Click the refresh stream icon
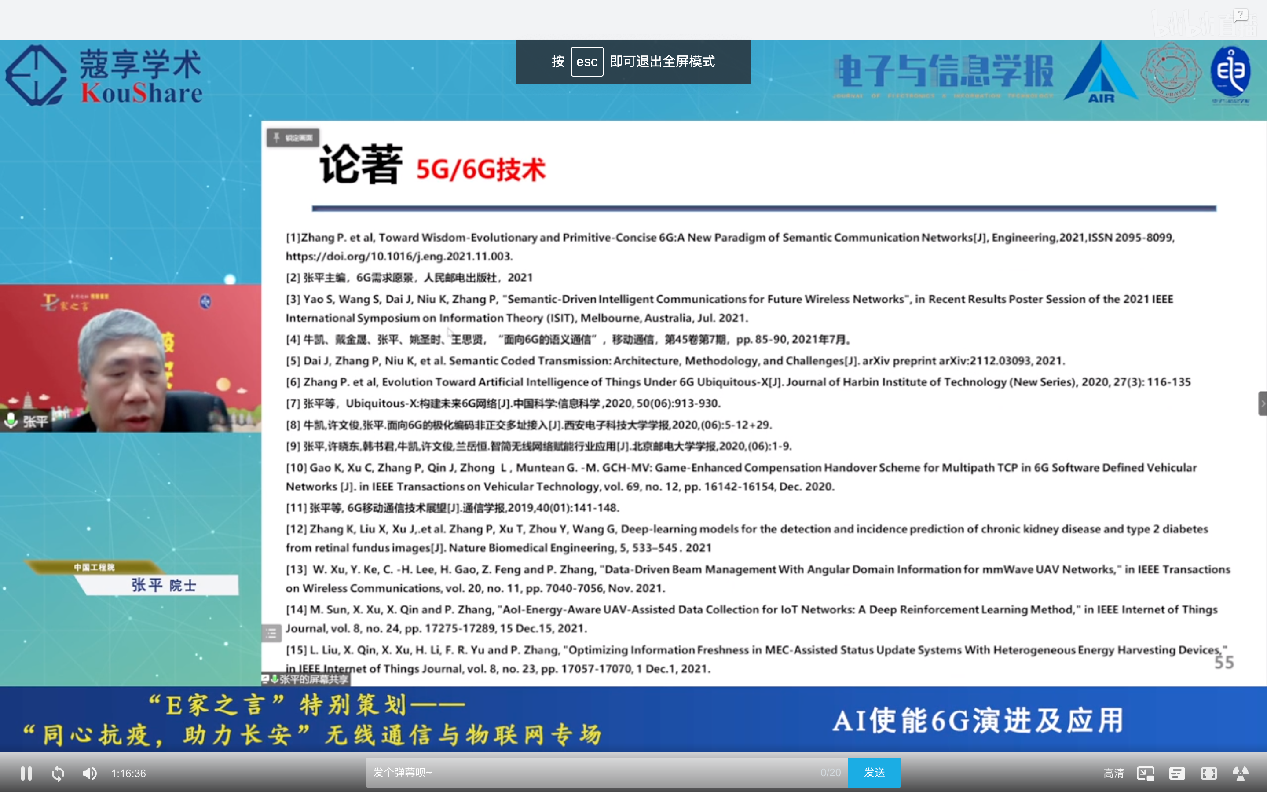Image resolution: width=1267 pixels, height=792 pixels. [58, 773]
